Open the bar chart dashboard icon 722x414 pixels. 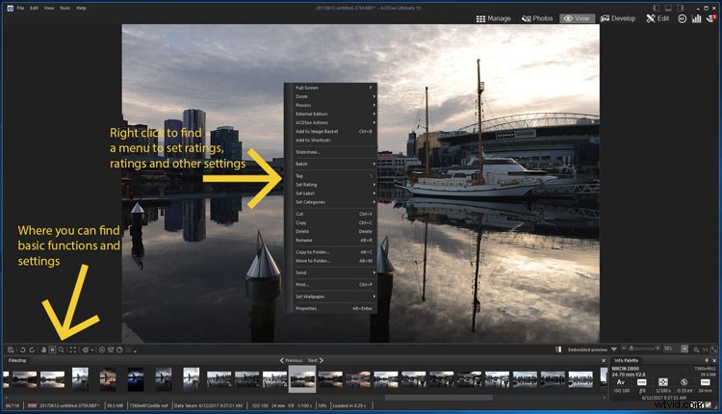pyautogui.click(x=697, y=18)
